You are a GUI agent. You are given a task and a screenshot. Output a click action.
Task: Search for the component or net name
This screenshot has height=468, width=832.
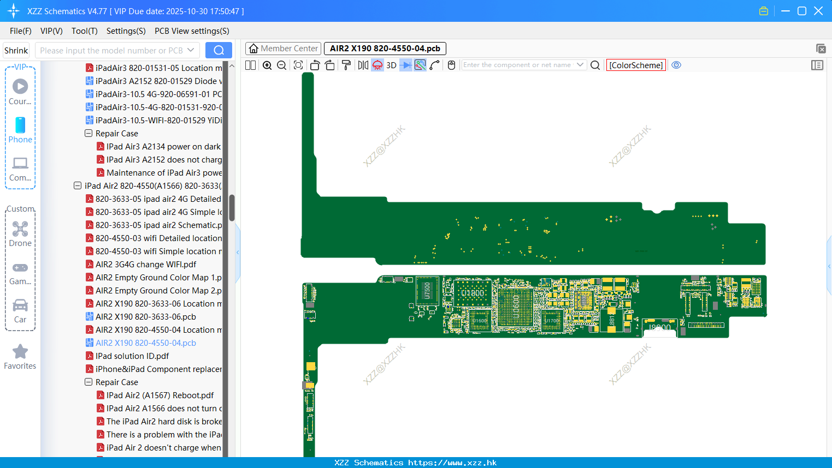[x=595, y=65]
